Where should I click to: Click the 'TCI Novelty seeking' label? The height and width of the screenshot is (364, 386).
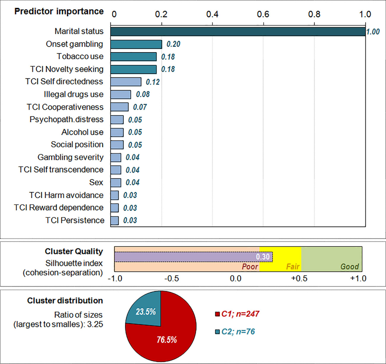click(x=67, y=69)
